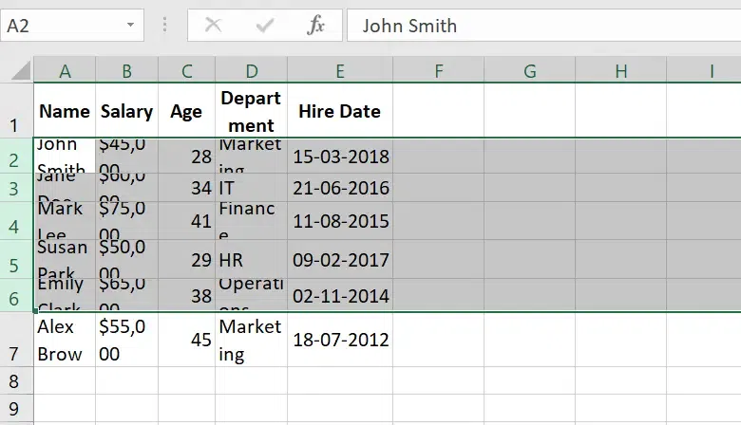
Task: Select column D header
Action: (x=251, y=71)
